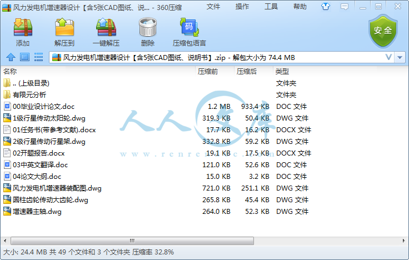
Task: Click DOC icon of 00毕业设计论文.doc
Action: 7,107
